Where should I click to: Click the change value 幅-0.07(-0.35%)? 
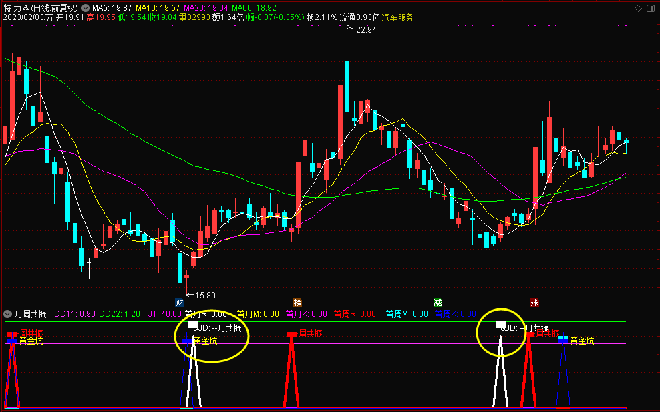(275, 17)
